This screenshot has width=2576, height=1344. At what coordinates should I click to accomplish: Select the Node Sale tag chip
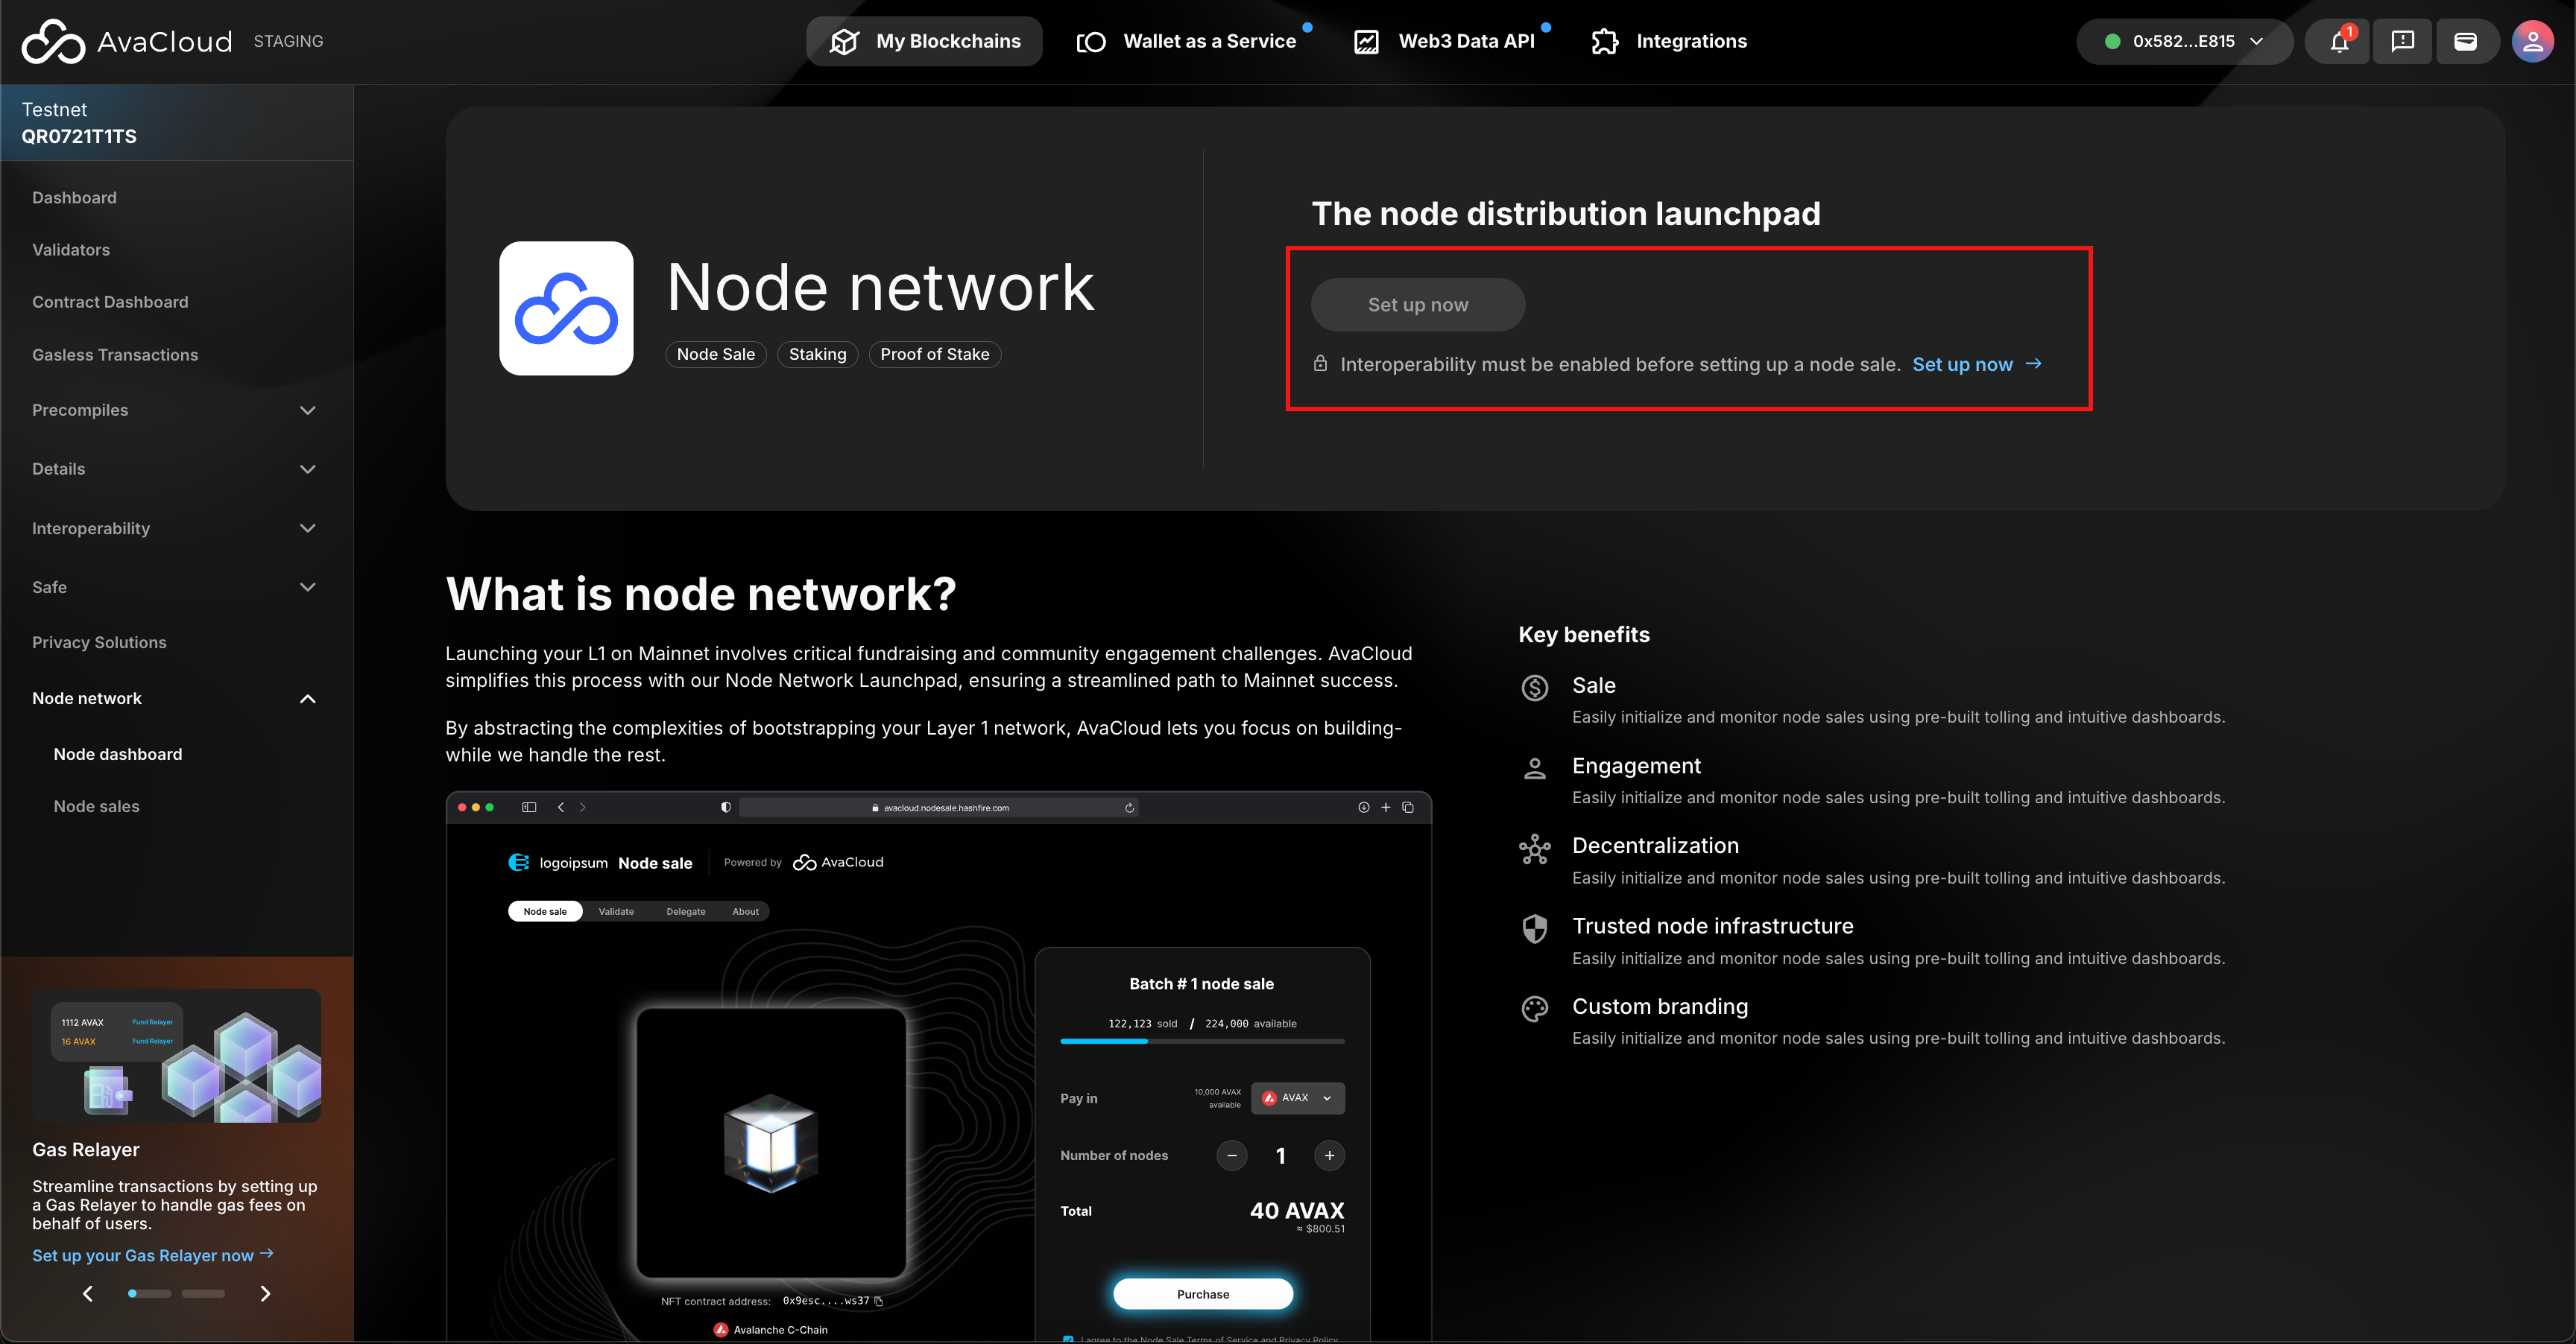[x=715, y=354]
